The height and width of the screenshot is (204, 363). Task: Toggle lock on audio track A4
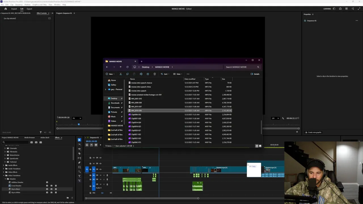point(90,186)
